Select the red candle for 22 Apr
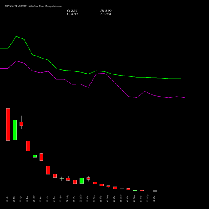This screenshot has width=209, height=209. coord(21,124)
